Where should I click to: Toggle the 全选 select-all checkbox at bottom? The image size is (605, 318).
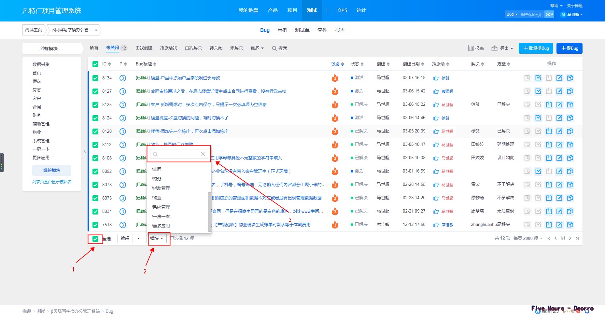click(95, 239)
